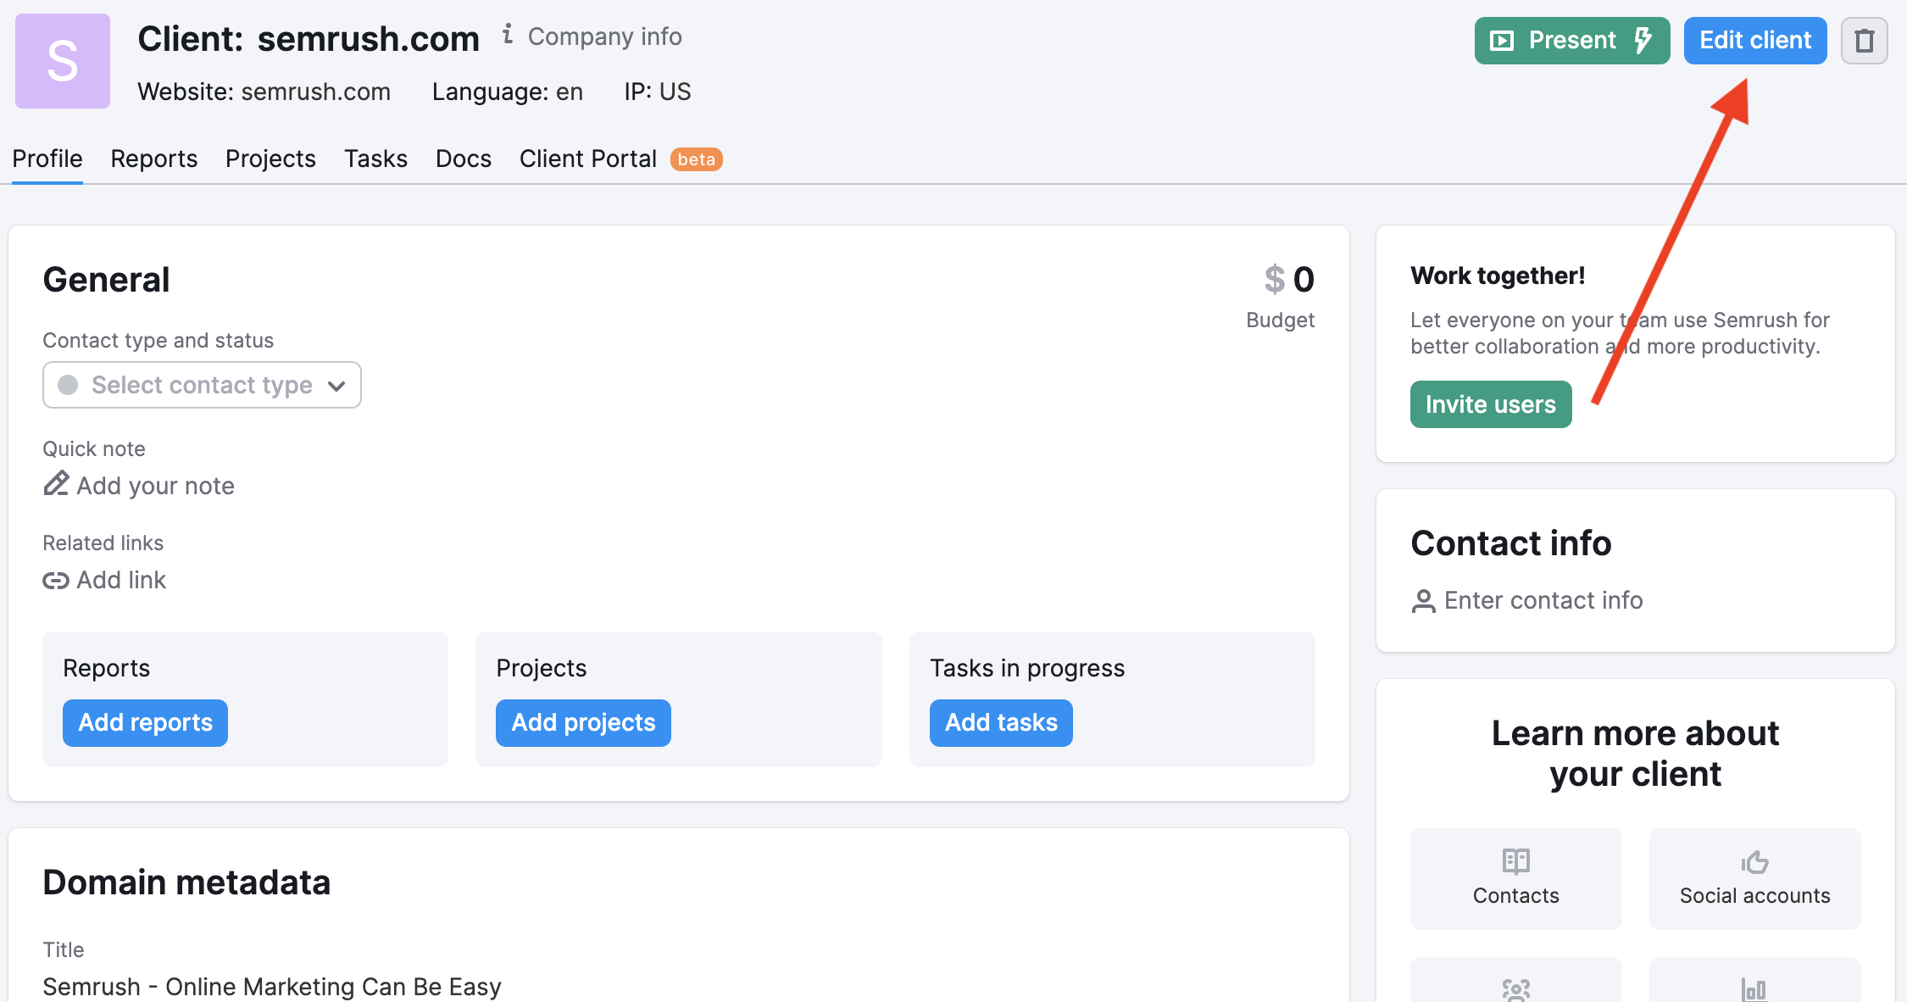Click the Tasks in progress label
Viewport: 1907px width, 1002px height.
[1027, 668]
